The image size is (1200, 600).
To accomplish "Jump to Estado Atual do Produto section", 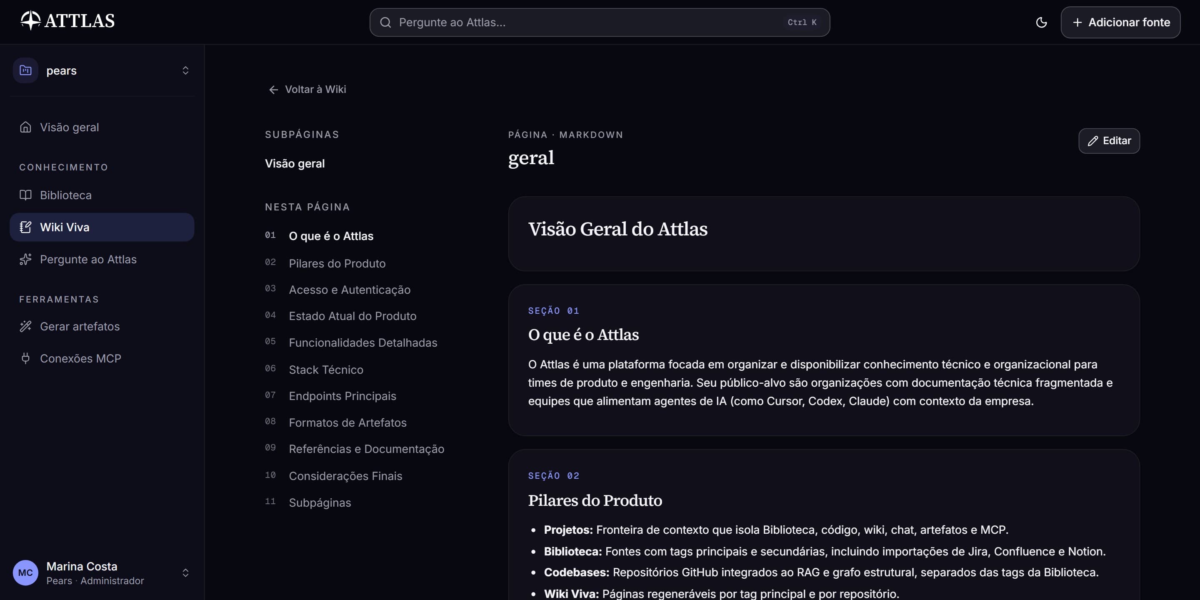I will pyautogui.click(x=352, y=316).
